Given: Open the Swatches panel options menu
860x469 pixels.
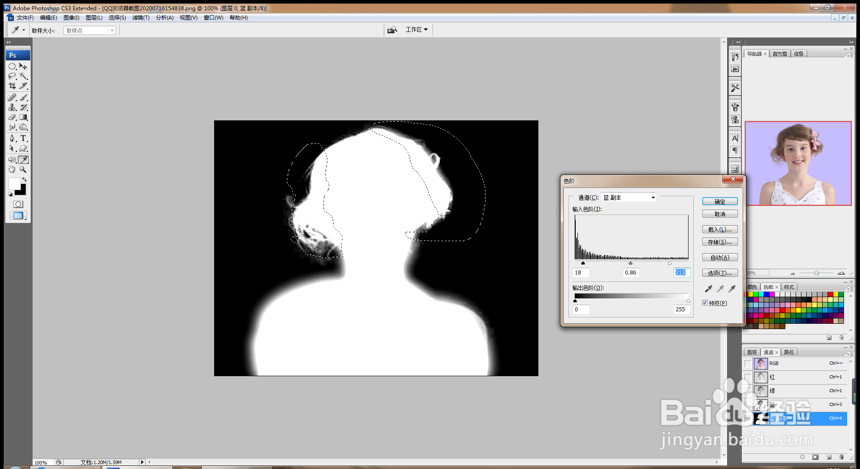Looking at the screenshot, I should click(850, 289).
